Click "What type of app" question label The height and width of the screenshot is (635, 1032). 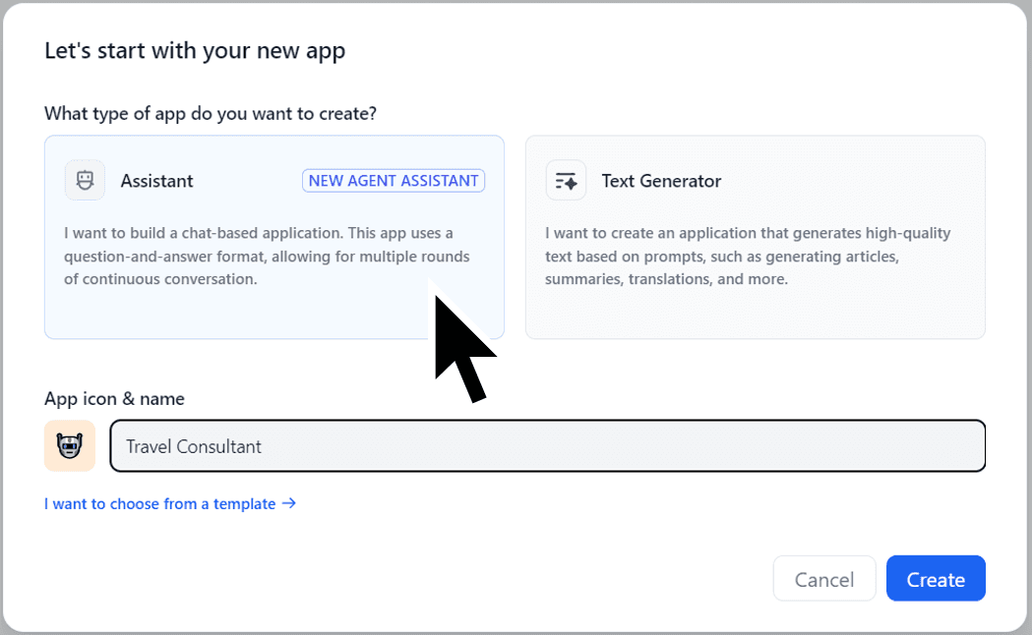211,113
